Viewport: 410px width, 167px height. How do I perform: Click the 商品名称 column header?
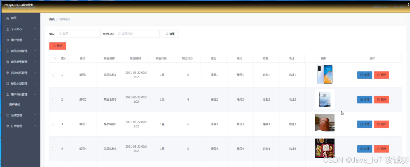click(x=109, y=59)
